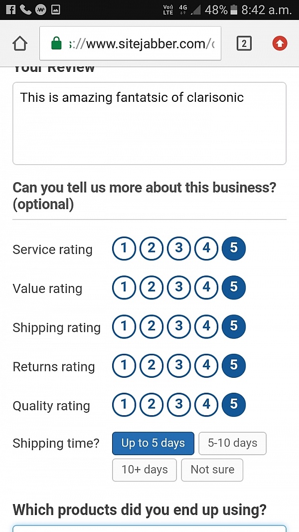Viewport: 299px width, 532px height.
Task: Set Service rating to 4
Action: pos(206,249)
